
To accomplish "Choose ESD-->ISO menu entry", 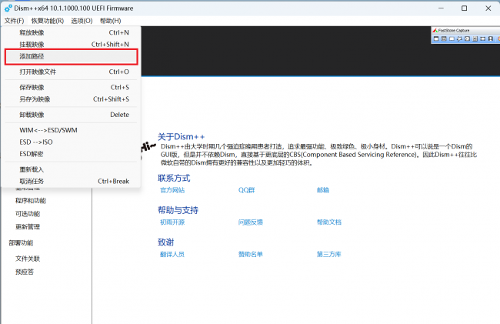I will (72, 142).
